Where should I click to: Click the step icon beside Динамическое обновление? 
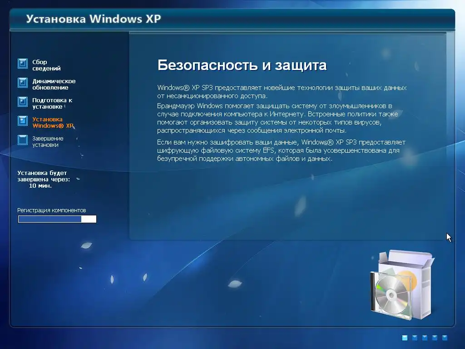click(x=23, y=83)
